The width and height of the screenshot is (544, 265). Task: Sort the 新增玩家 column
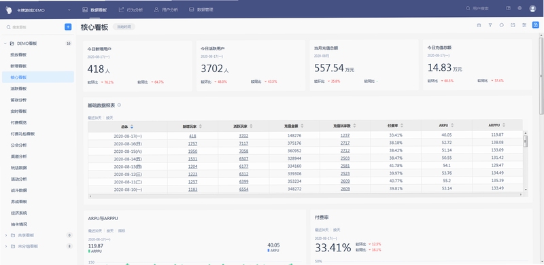pyautogui.click(x=200, y=126)
